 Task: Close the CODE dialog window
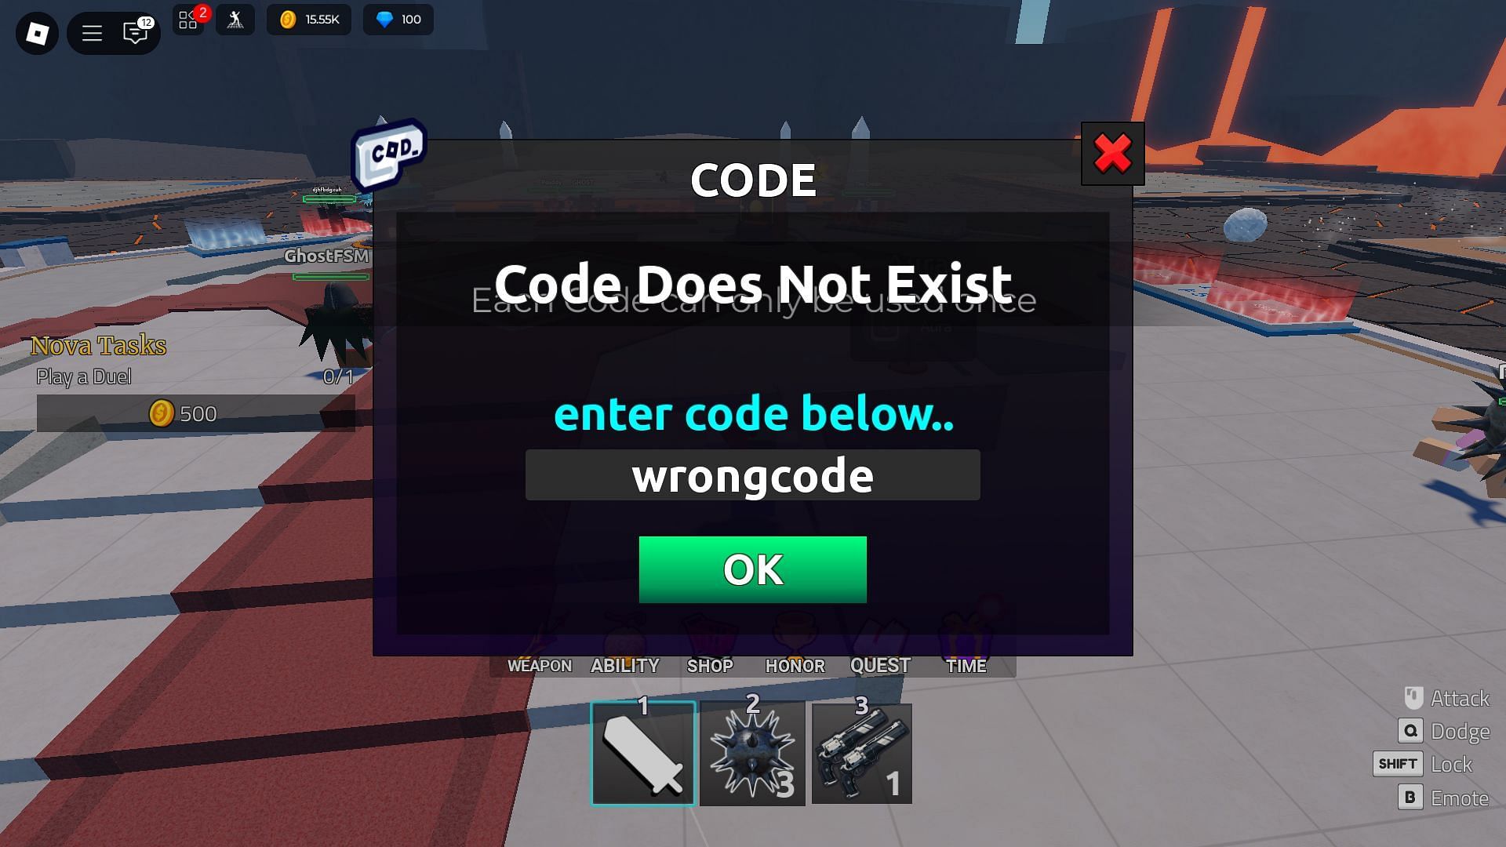pos(1114,153)
